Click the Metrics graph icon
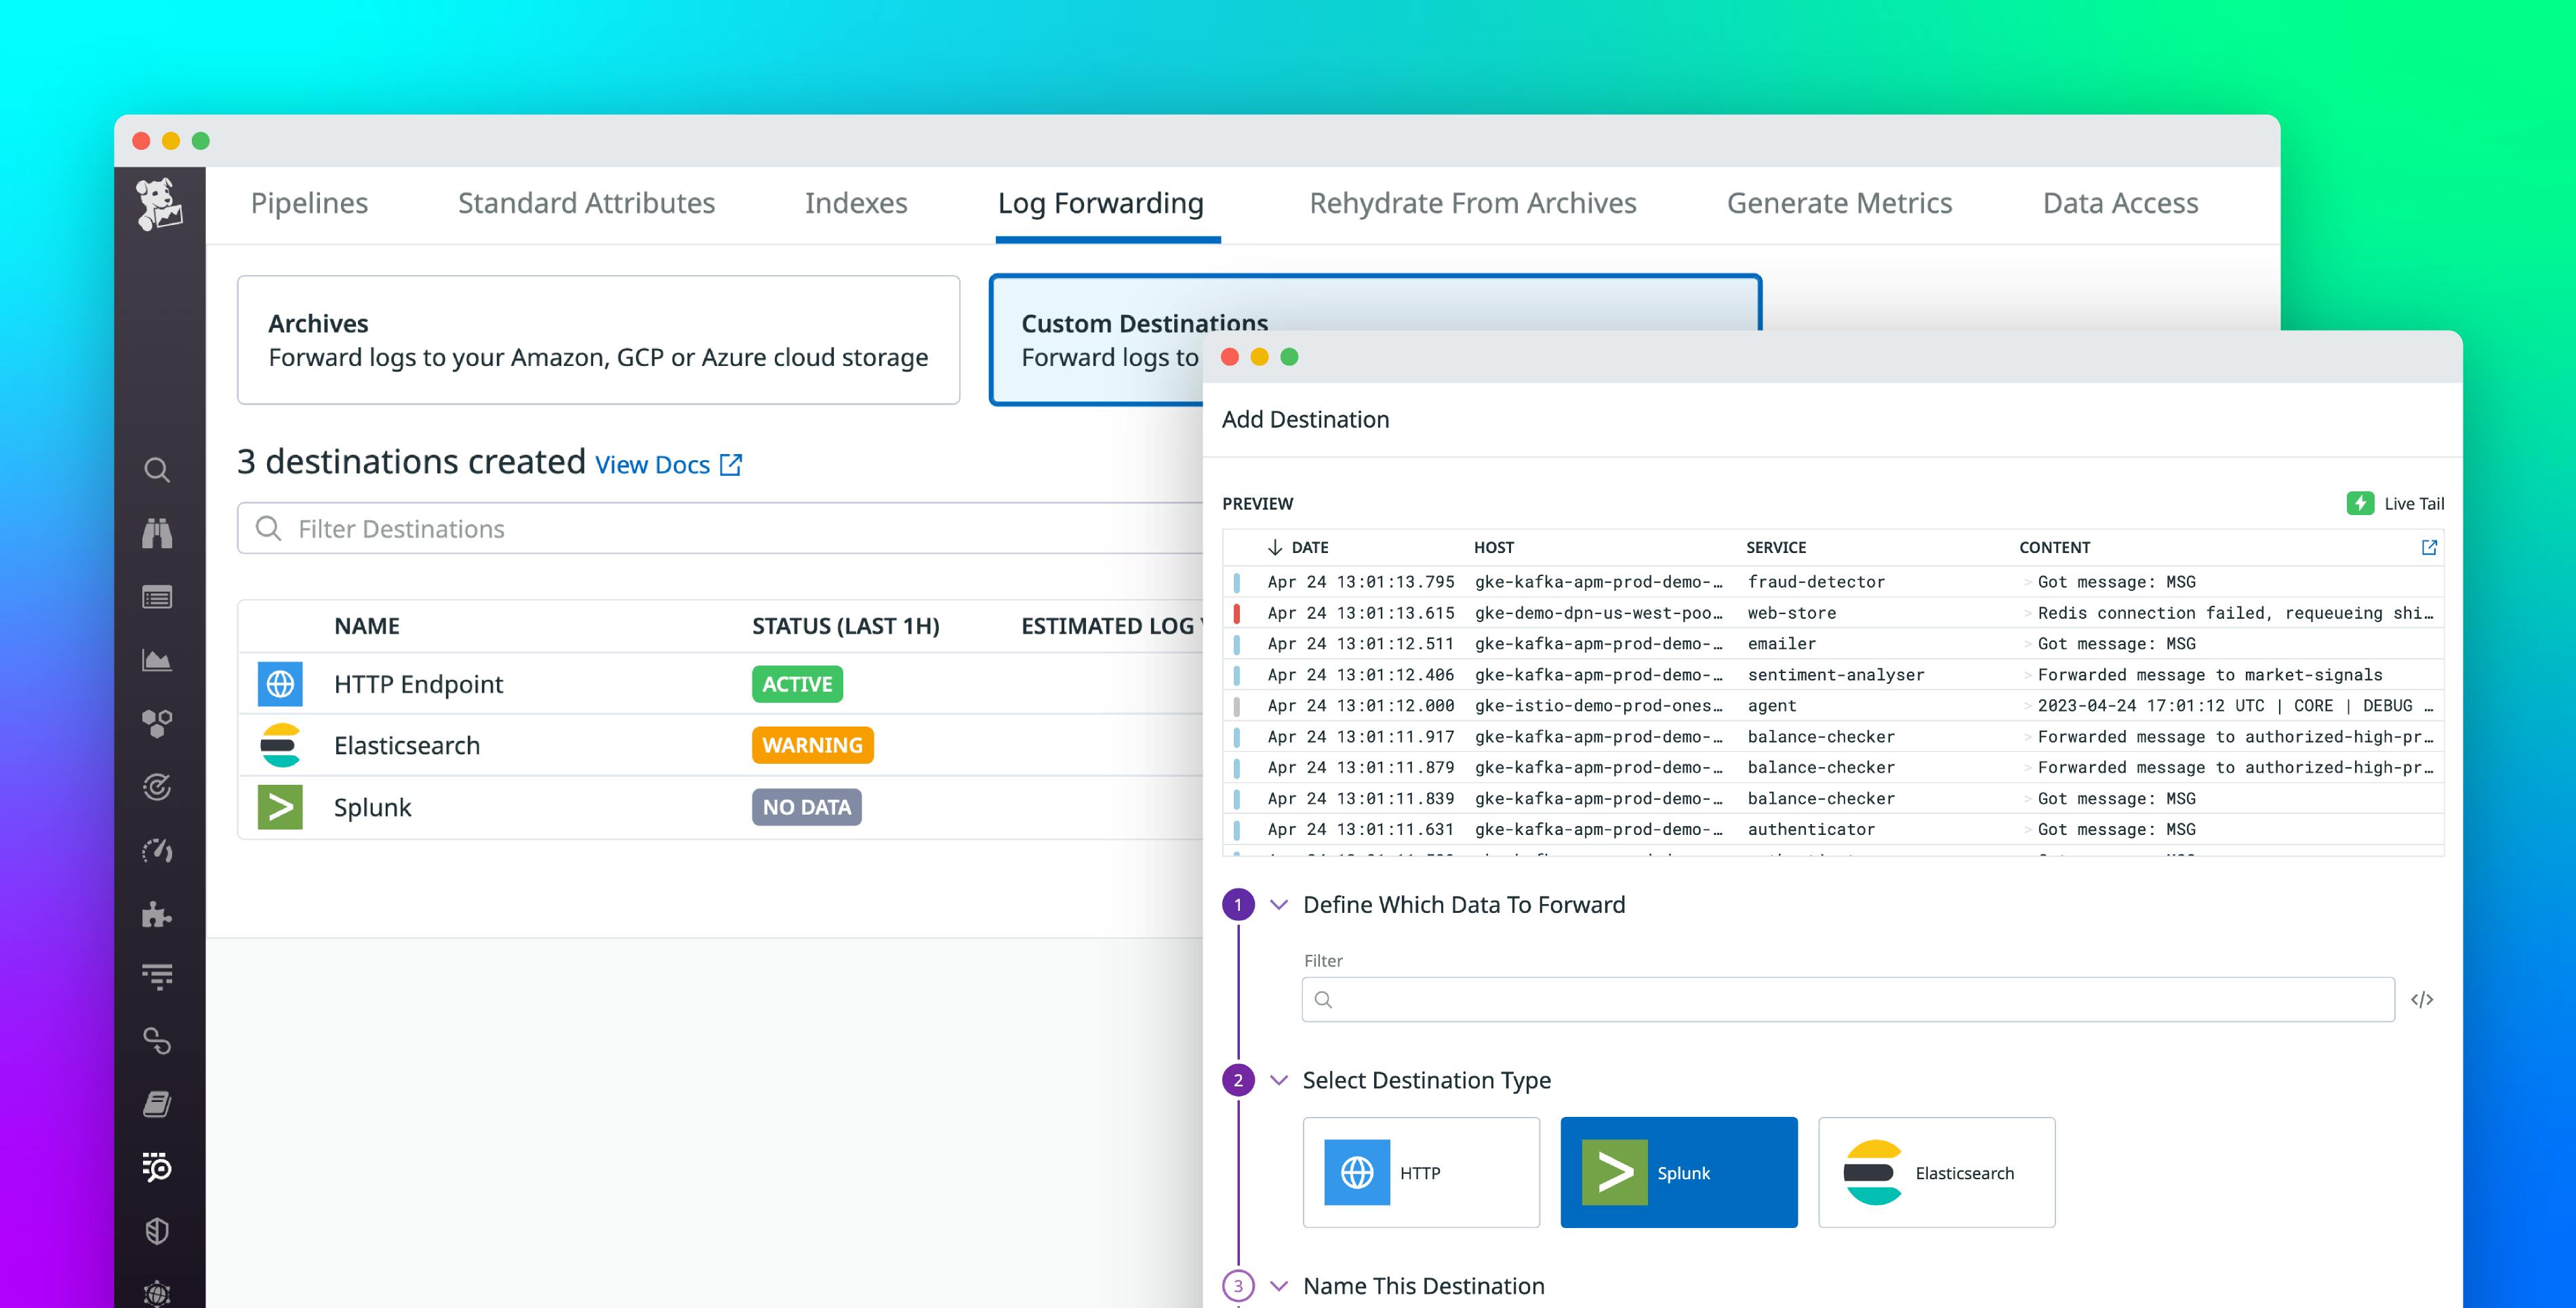This screenshot has height=1308, width=2576. pos(158,660)
